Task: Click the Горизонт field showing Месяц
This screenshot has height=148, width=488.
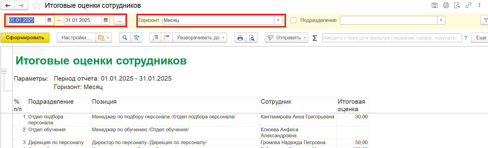Action: point(218,20)
